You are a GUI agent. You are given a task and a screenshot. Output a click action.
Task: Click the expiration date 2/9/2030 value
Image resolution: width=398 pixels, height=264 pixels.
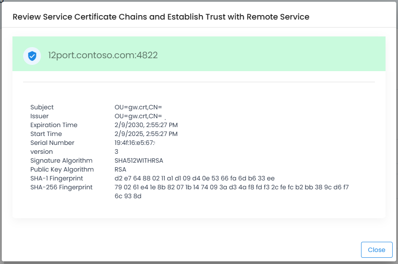pyautogui.click(x=146, y=125)
